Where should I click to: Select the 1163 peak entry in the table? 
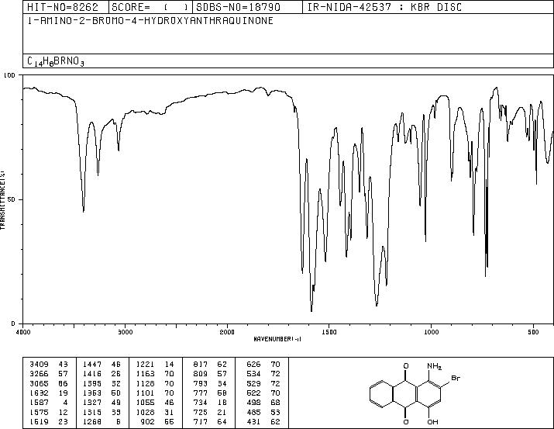(x=155, y=374)
